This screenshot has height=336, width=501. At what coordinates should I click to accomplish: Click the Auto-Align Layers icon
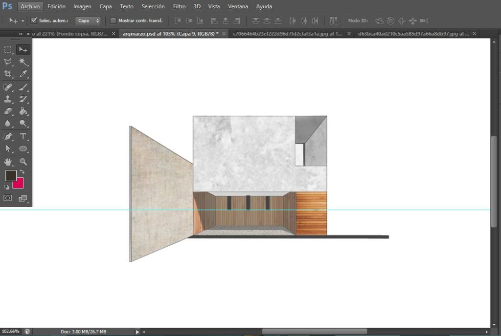pyautogui.click(x=334, y=21)
